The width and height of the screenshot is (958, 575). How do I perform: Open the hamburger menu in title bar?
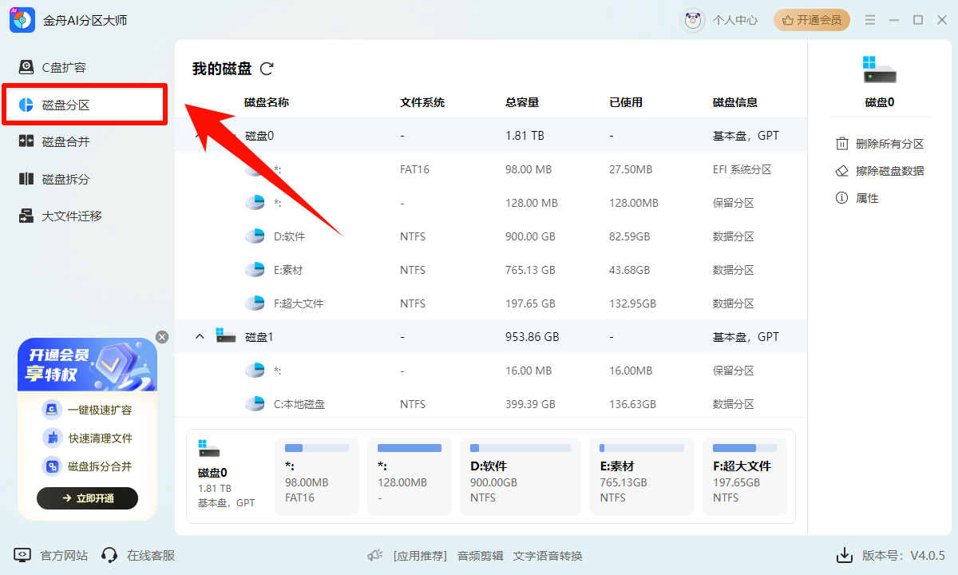pyautogui.click(x=870, y=20)
